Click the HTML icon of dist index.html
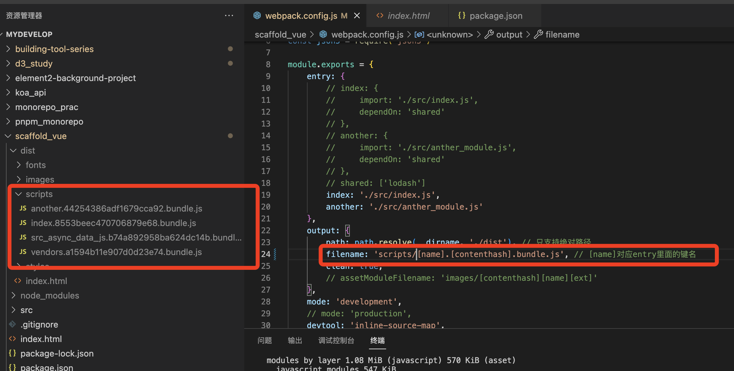 pos(18,281)
